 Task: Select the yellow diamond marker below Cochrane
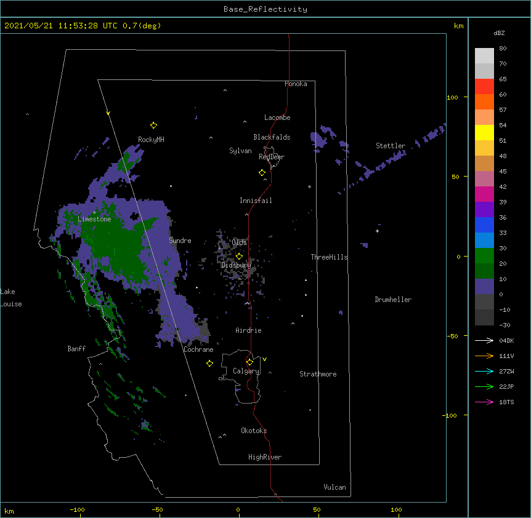click(x=209, y=363)
